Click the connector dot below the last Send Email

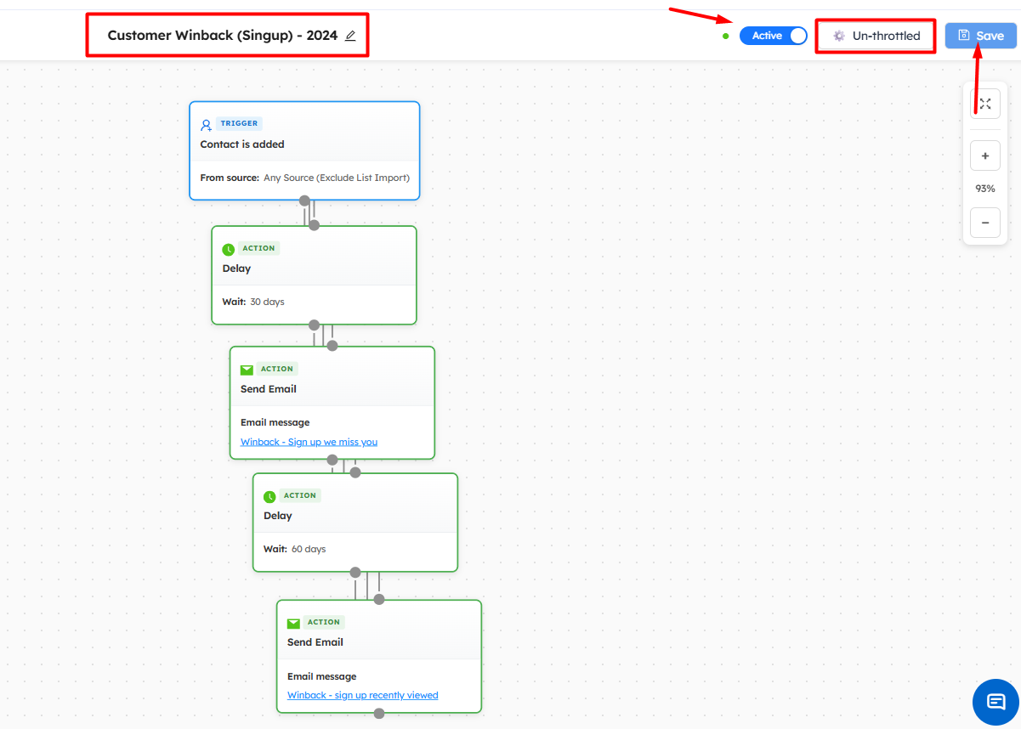click(379, 714)
